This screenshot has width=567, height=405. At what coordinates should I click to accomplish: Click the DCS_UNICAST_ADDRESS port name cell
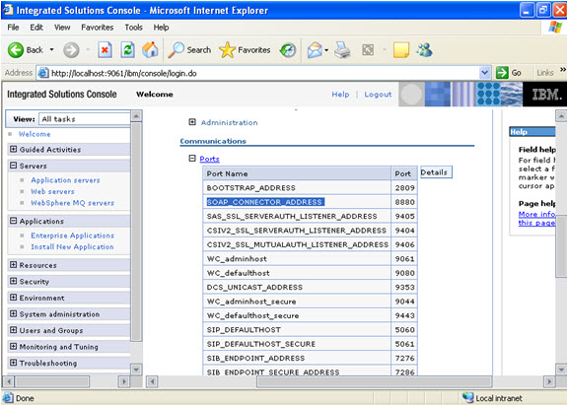[297, 287]
